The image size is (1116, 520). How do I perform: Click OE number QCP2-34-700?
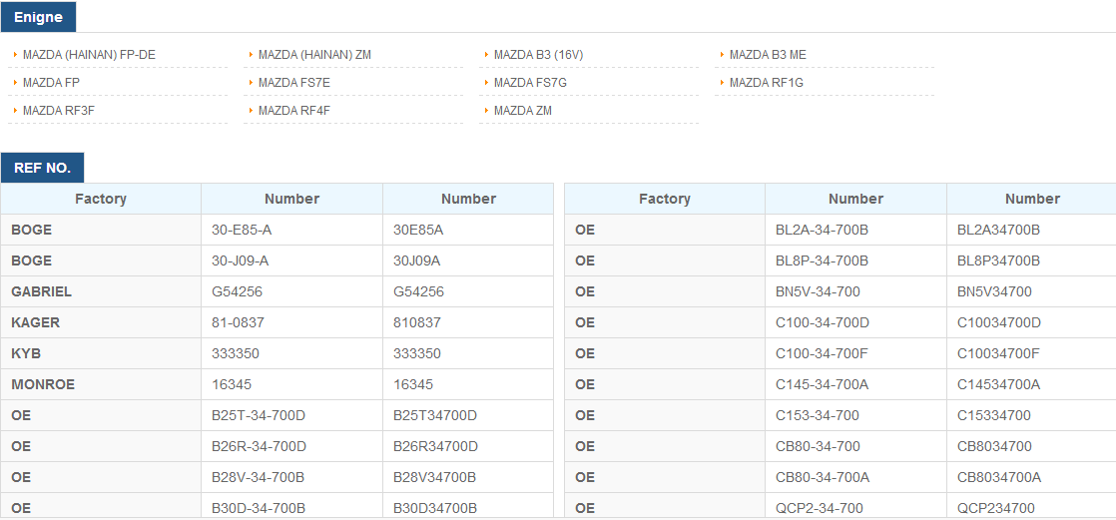(820, 508)
